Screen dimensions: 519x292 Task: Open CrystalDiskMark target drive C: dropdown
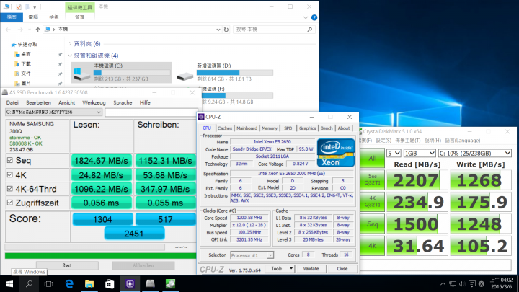(x=474, y=154)
